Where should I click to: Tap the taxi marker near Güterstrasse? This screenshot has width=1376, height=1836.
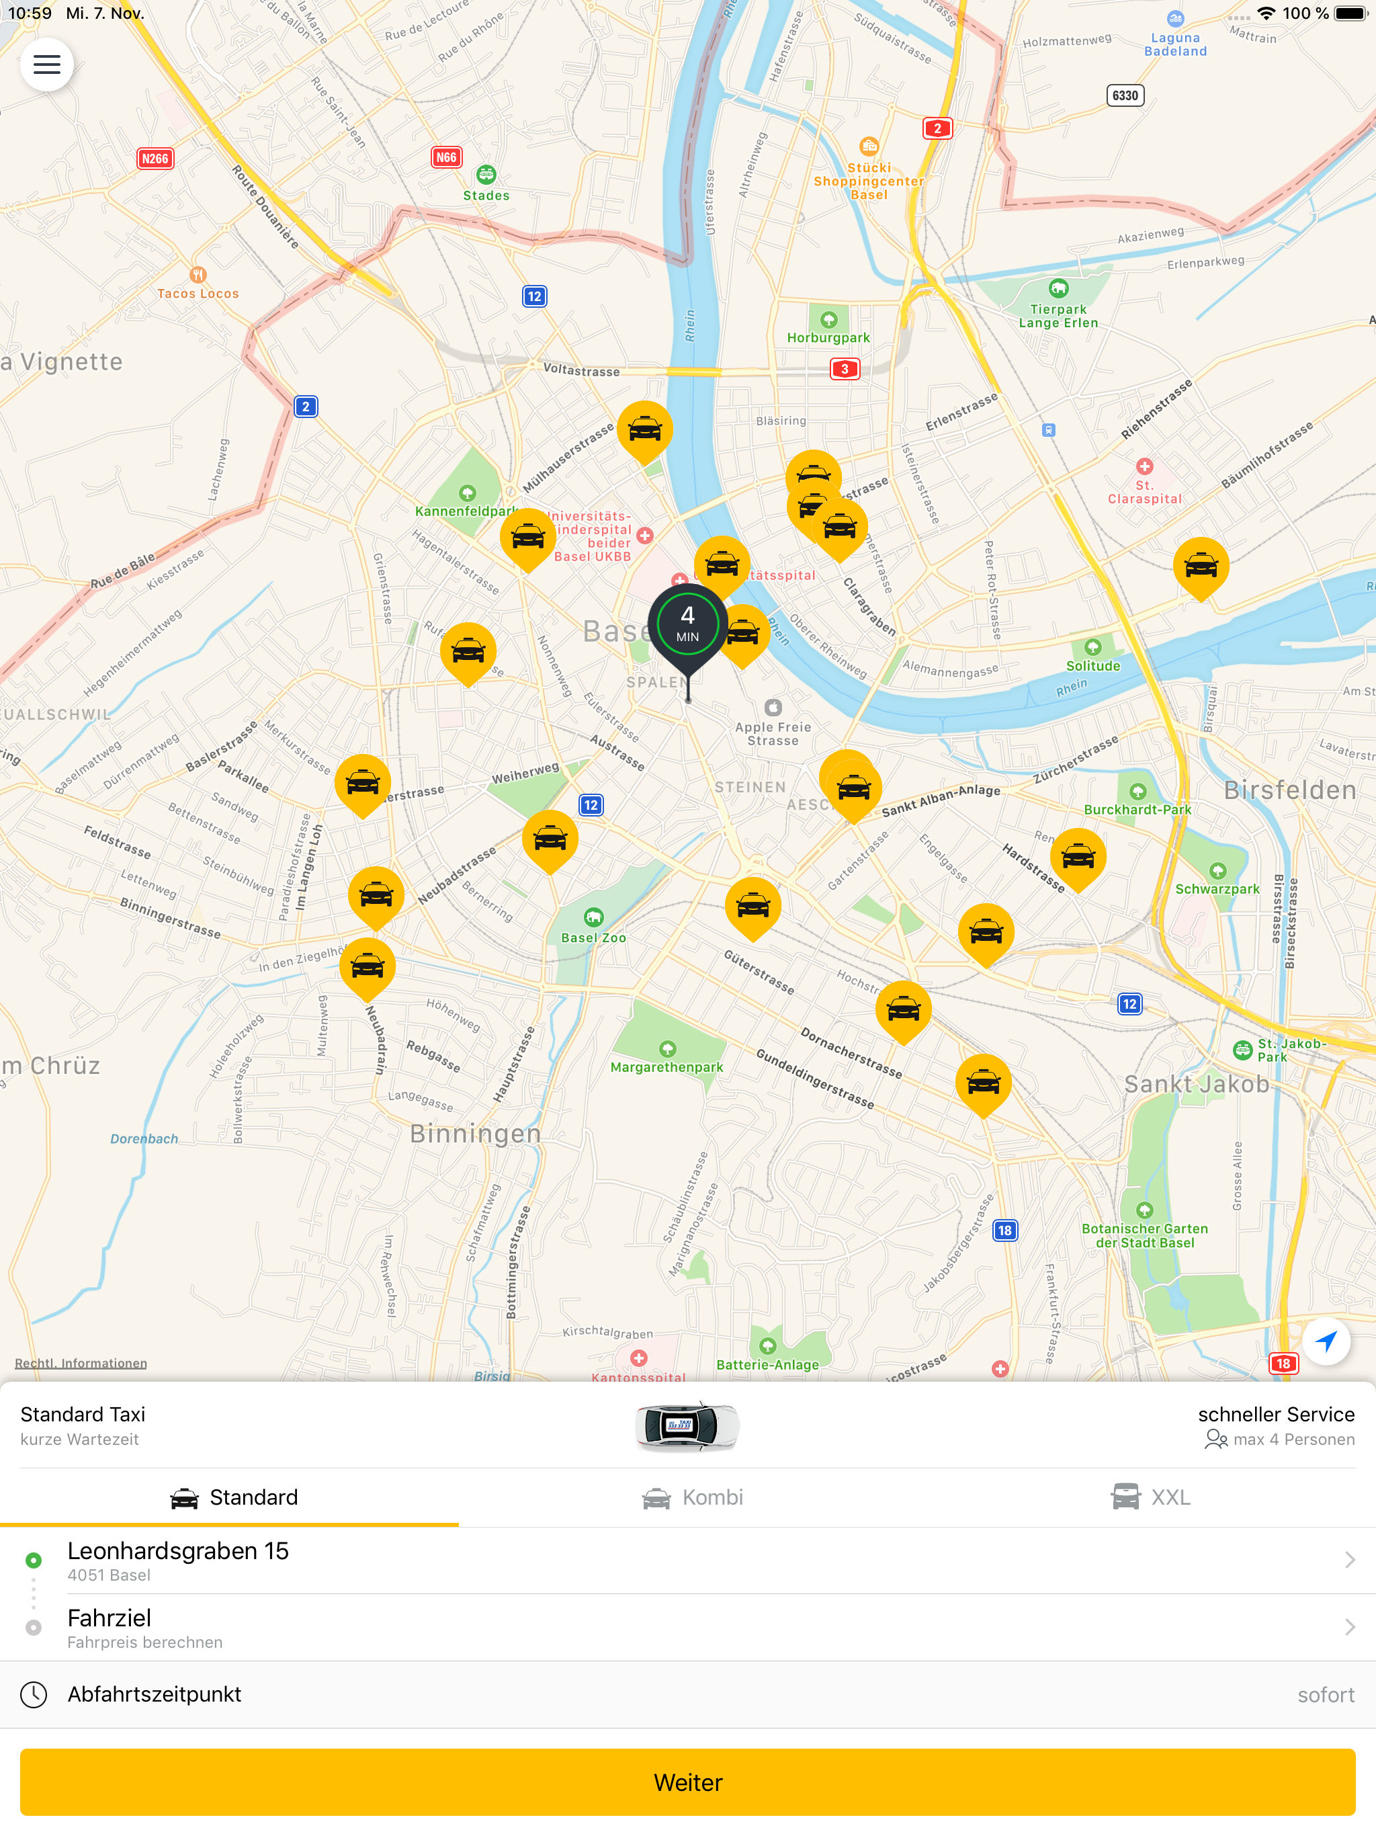coord(752,905)
